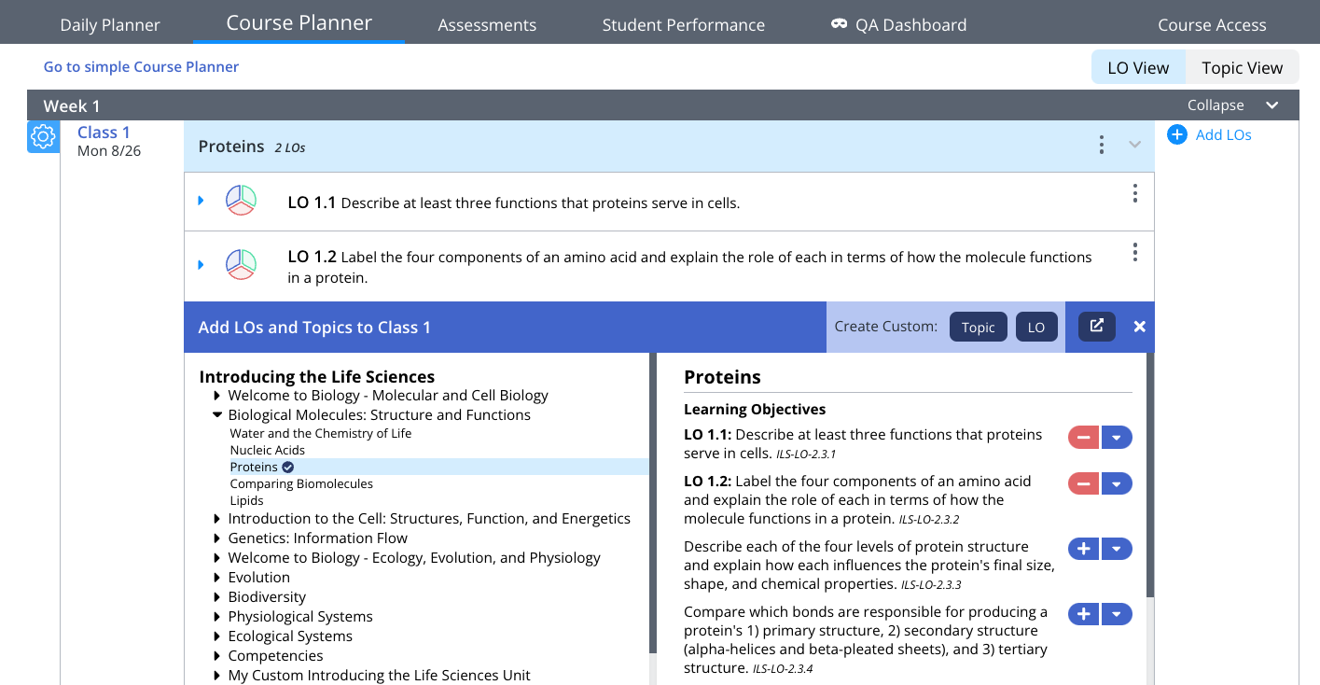Create a custom LO
This screenshot has width=1320, height=685.
[x=1036, y=327]
